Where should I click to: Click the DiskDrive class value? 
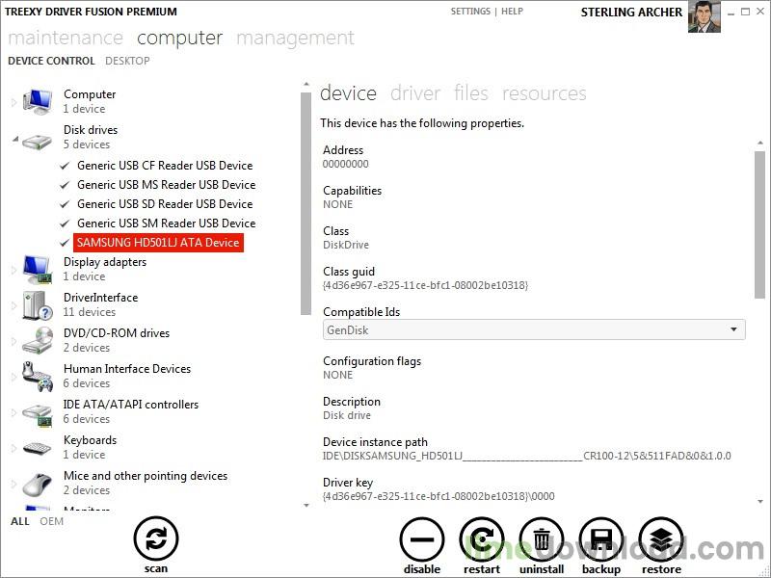[346, 245]
